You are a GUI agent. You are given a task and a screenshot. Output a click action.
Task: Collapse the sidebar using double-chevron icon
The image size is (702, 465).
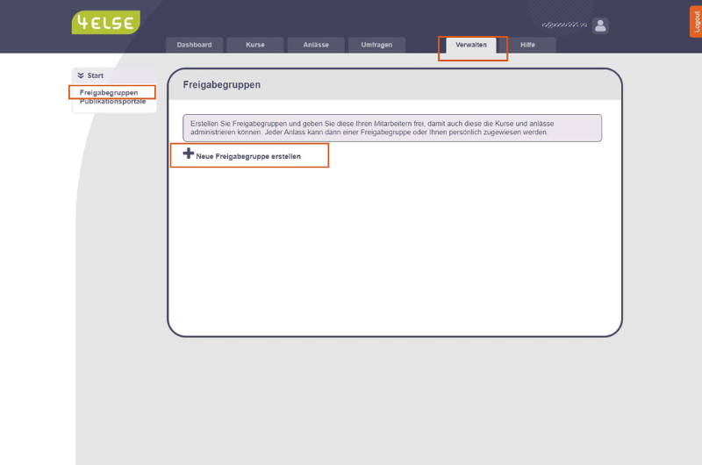coord(81,76)
